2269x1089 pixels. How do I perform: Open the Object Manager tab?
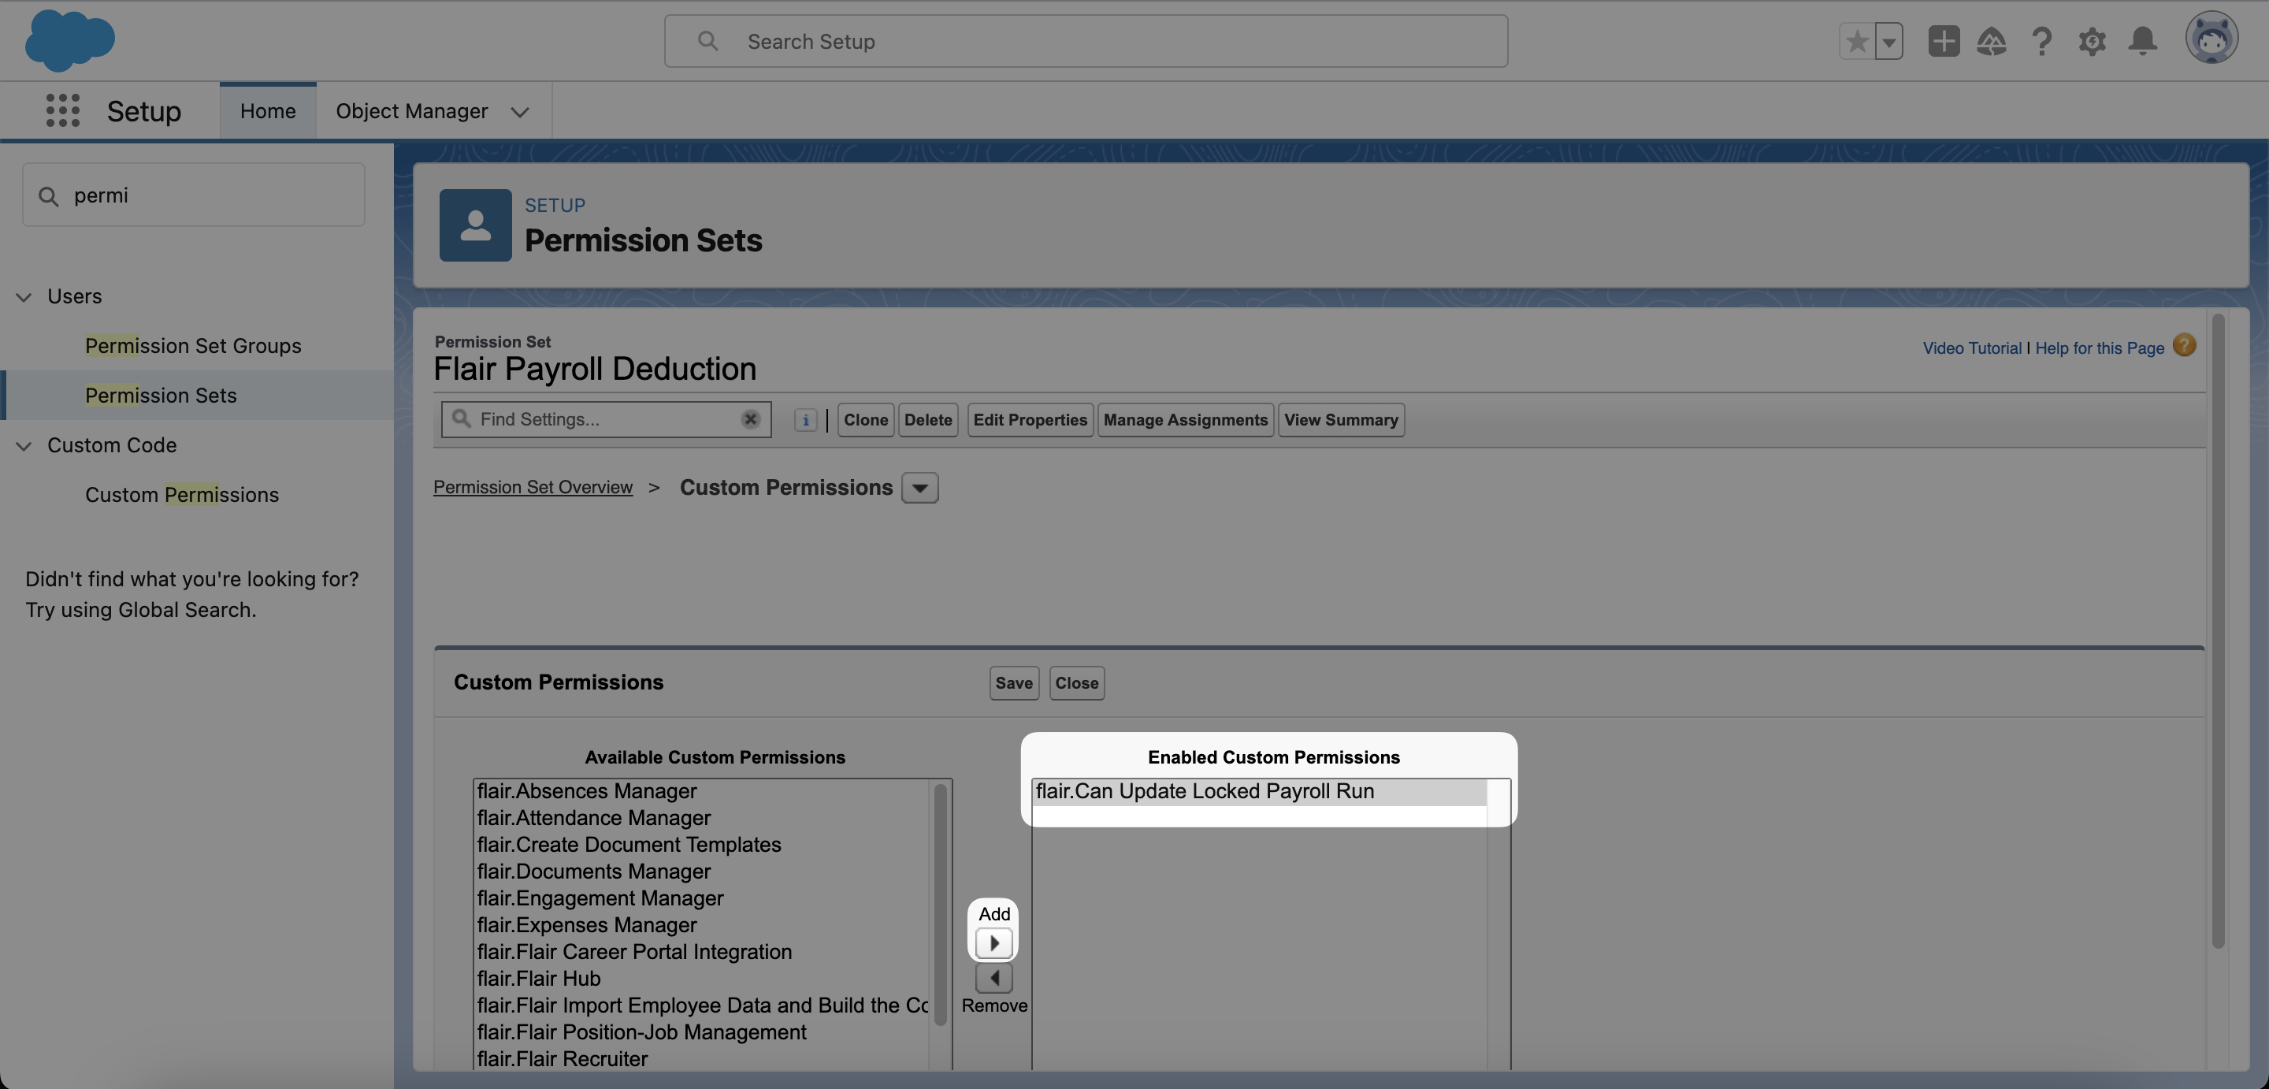[411, 111]
